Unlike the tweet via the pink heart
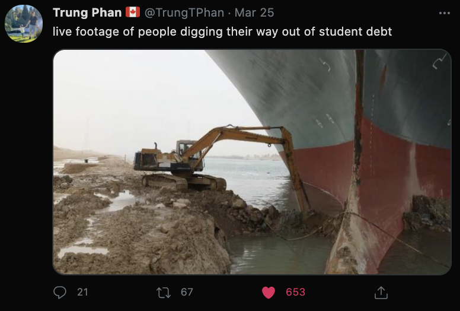The height and width of the screenshot is (311, 460). (x=269, y=293)
